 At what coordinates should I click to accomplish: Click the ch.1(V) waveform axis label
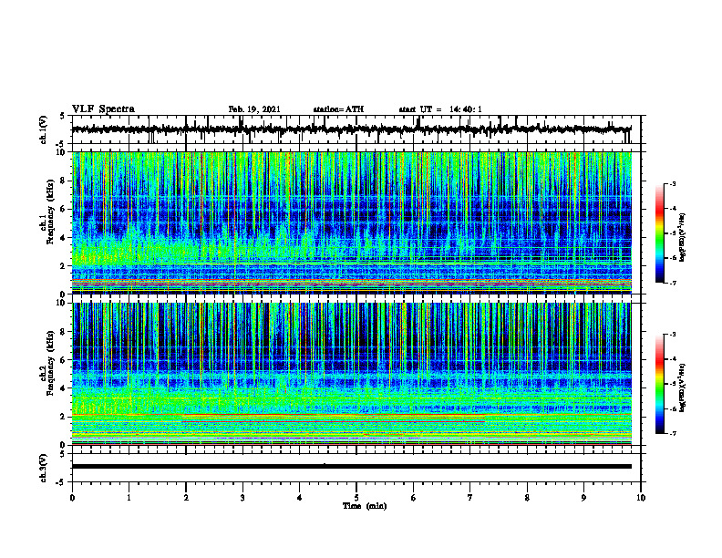tap(43, 129)
